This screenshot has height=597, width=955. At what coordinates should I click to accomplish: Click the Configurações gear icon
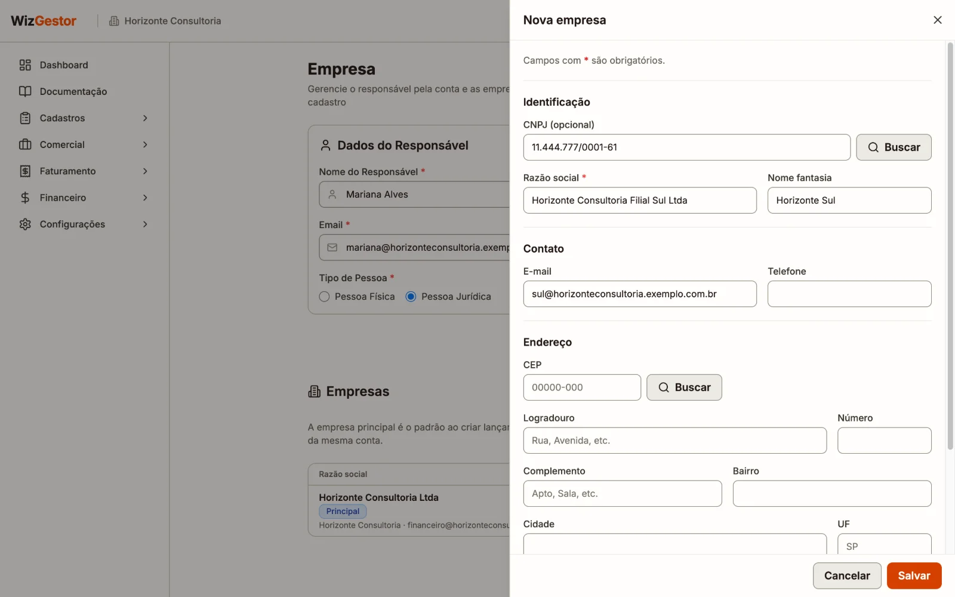pyautogui.click(x=25, y=224)
